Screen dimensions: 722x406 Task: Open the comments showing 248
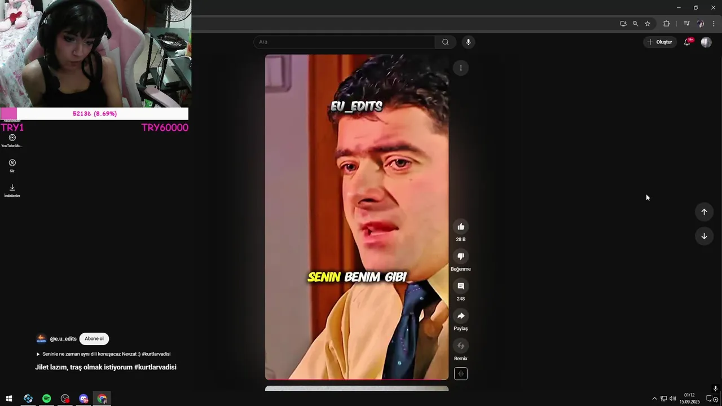click(x=461, y=286)
